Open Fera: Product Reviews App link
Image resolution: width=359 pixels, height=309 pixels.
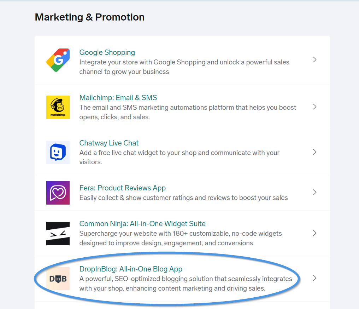click(x=123, y=188)
